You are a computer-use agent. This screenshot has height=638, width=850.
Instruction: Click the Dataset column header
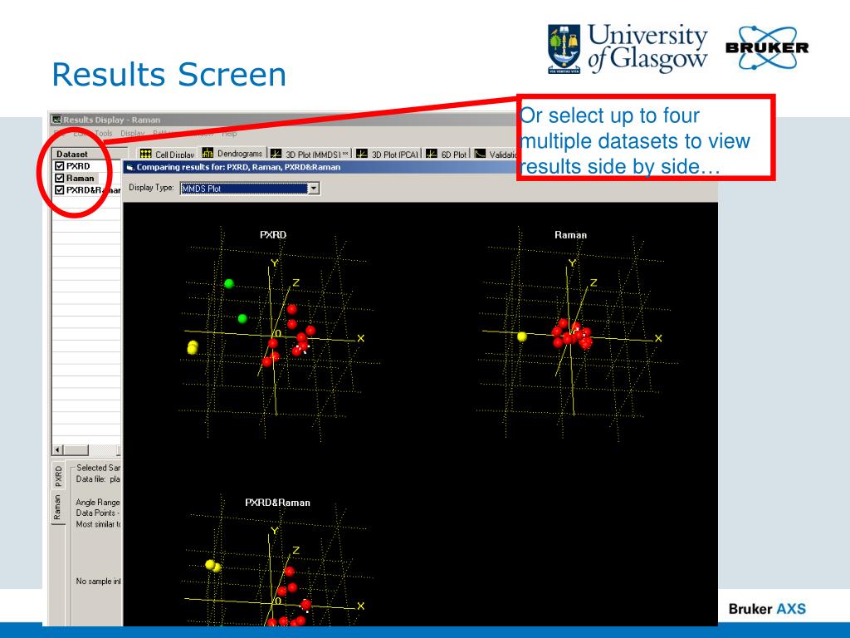(90, 154)
